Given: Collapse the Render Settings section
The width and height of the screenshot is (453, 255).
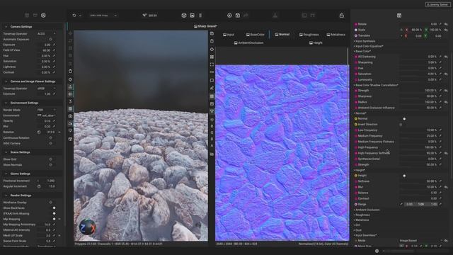Looking at the screenshot, I should tap(6, 195).
